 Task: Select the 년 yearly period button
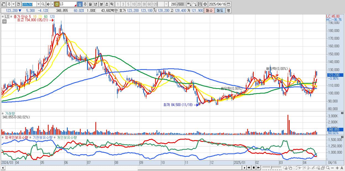coord(95,4)
